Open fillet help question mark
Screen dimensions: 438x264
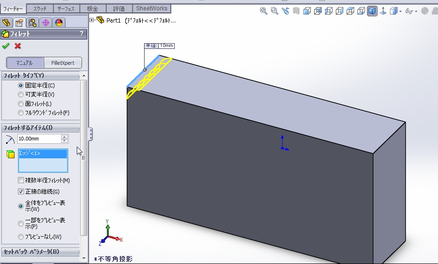(81, 34)
